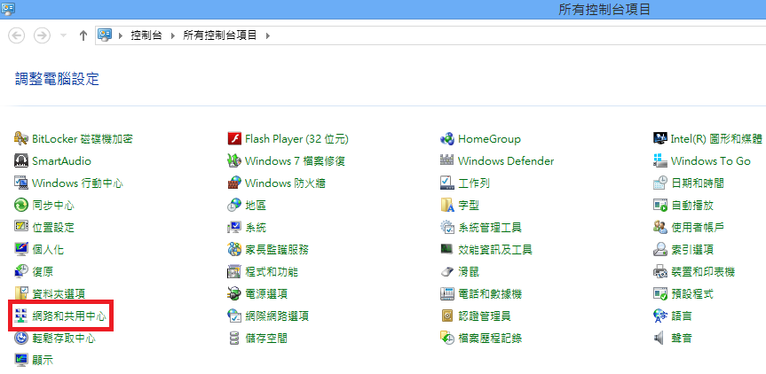Open the 檔案歷程記錄 icon
This screenshot has height=374, width=766.
point(447,338)
